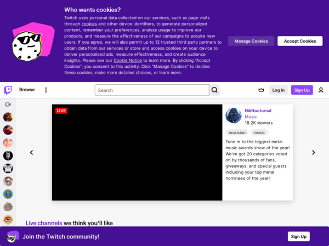Open the NikNocturnal channel link

[258, 110]
